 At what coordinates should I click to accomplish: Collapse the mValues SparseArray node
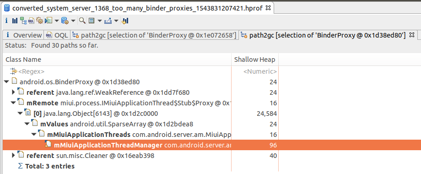(27, 124)
